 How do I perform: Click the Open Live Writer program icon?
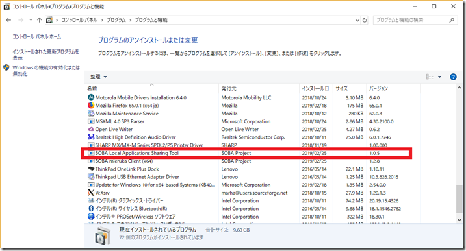click(91, 129)
